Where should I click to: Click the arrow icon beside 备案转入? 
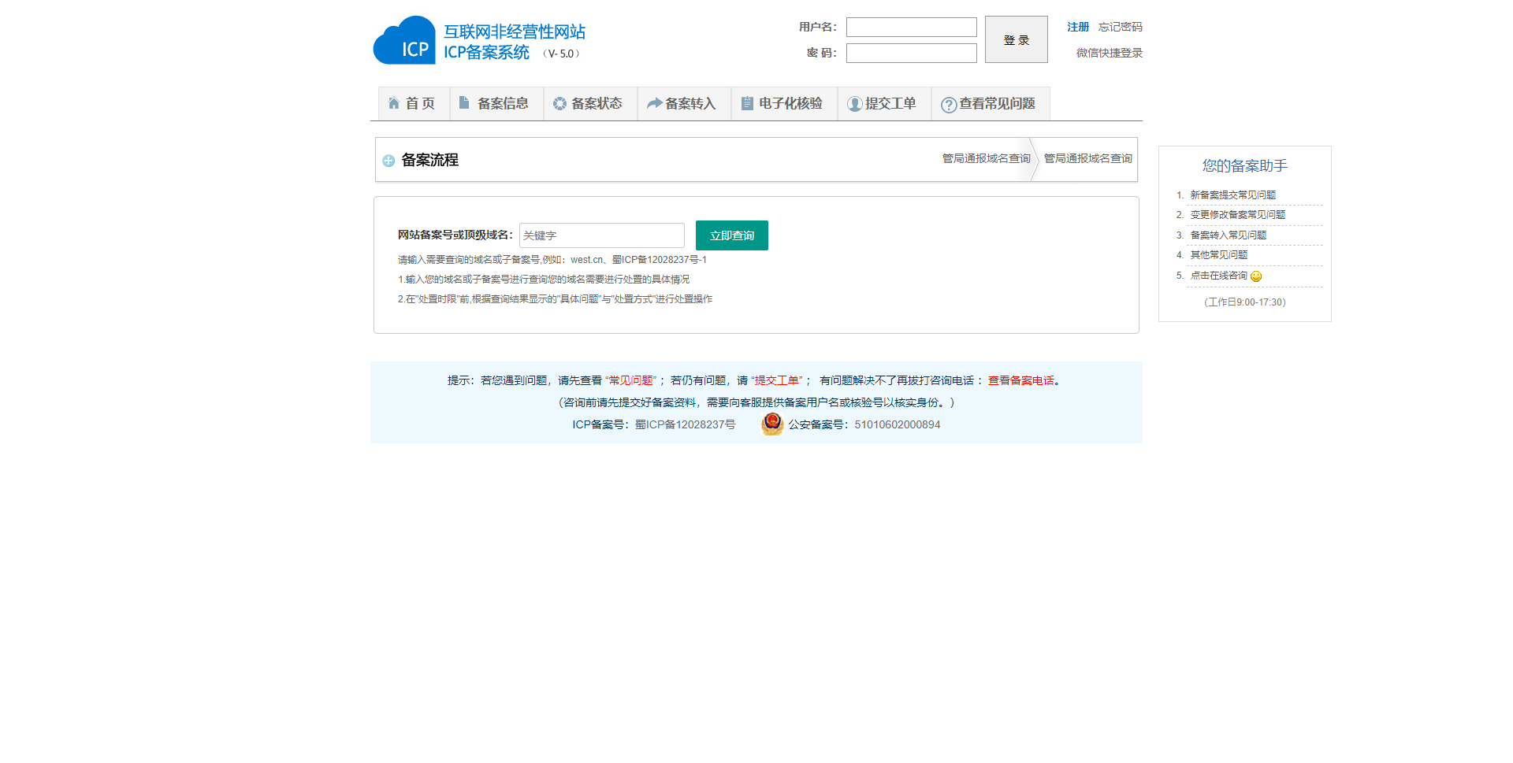[x=654, y=104]
